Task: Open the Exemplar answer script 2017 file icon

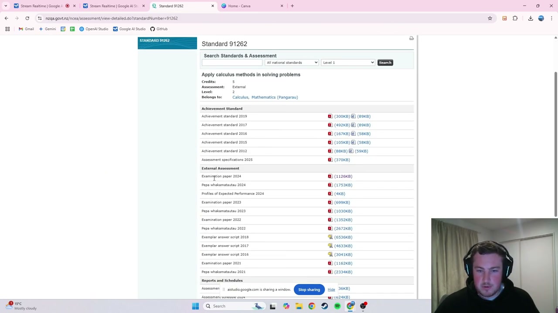Action: [x=330, y=246]
